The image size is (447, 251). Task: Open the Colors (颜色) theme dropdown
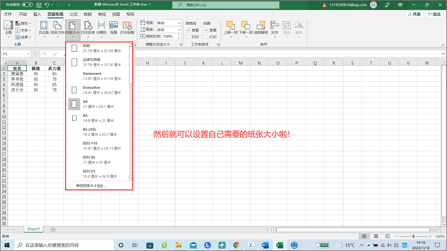(x=23, y=24)
